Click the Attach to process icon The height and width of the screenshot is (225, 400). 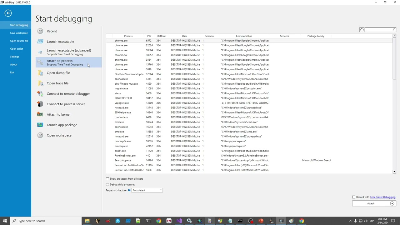tap(40, 62)
